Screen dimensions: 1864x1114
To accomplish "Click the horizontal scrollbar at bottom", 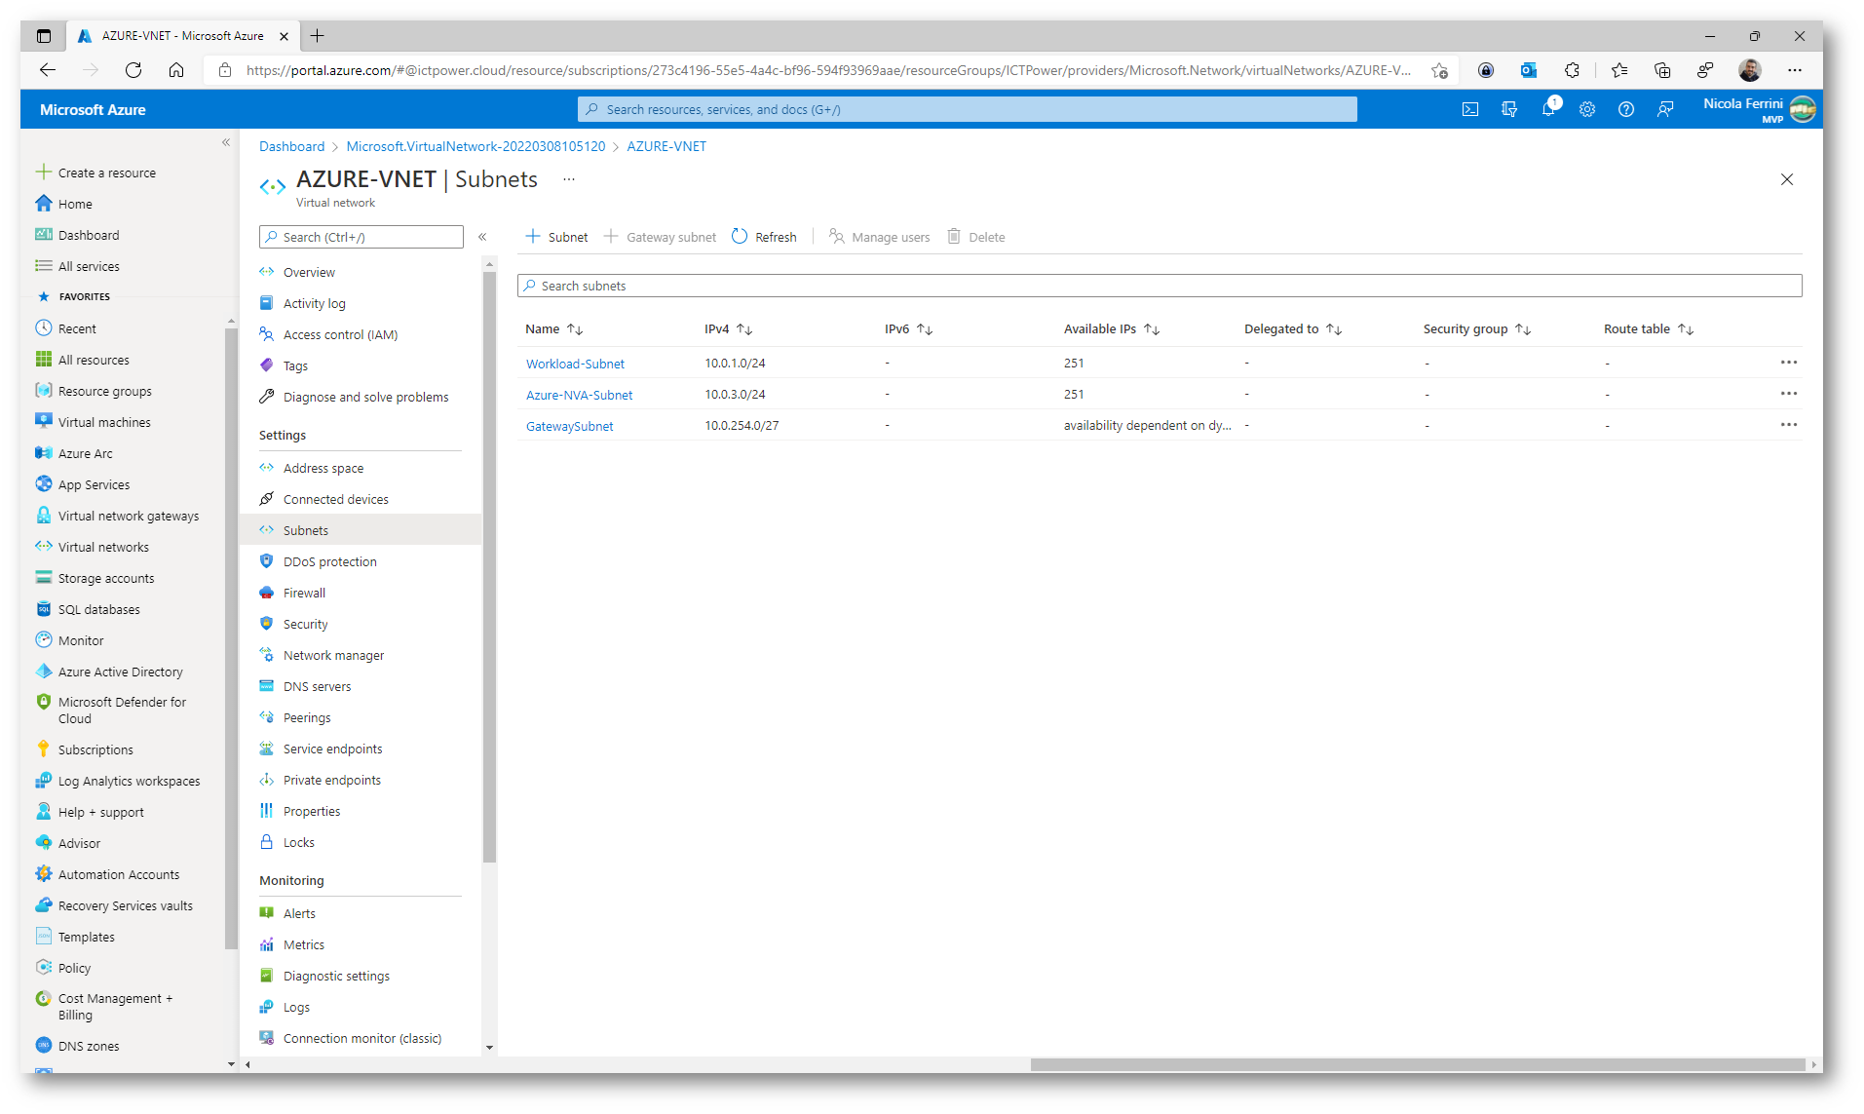I will click(1418, 1064).
